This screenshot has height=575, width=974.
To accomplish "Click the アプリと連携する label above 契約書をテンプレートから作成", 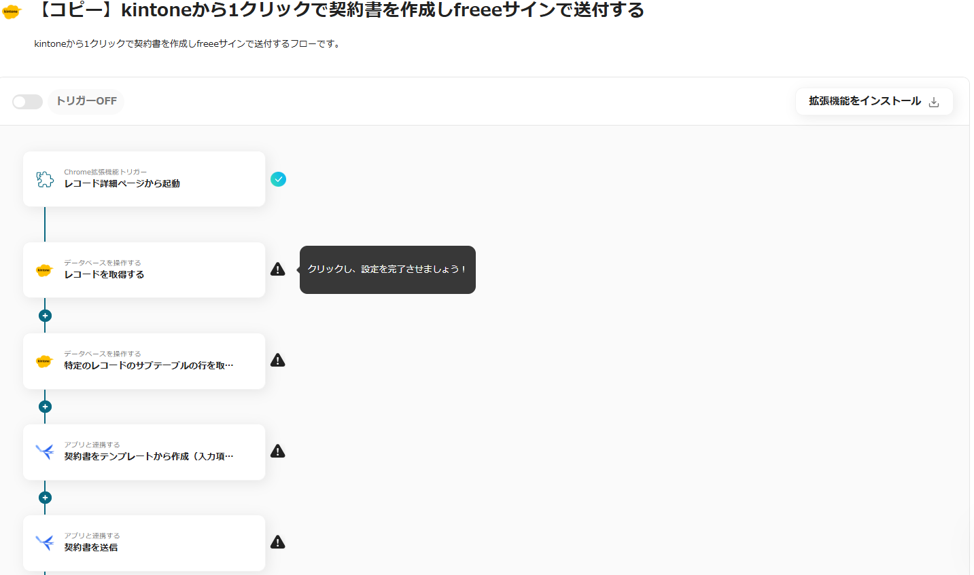I will (92, 445).
